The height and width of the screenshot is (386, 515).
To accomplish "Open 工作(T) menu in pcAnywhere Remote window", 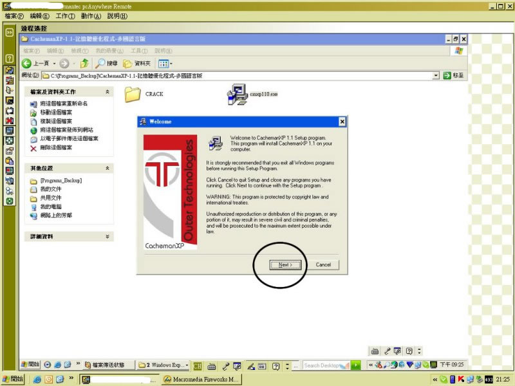I will coord(66,15).
